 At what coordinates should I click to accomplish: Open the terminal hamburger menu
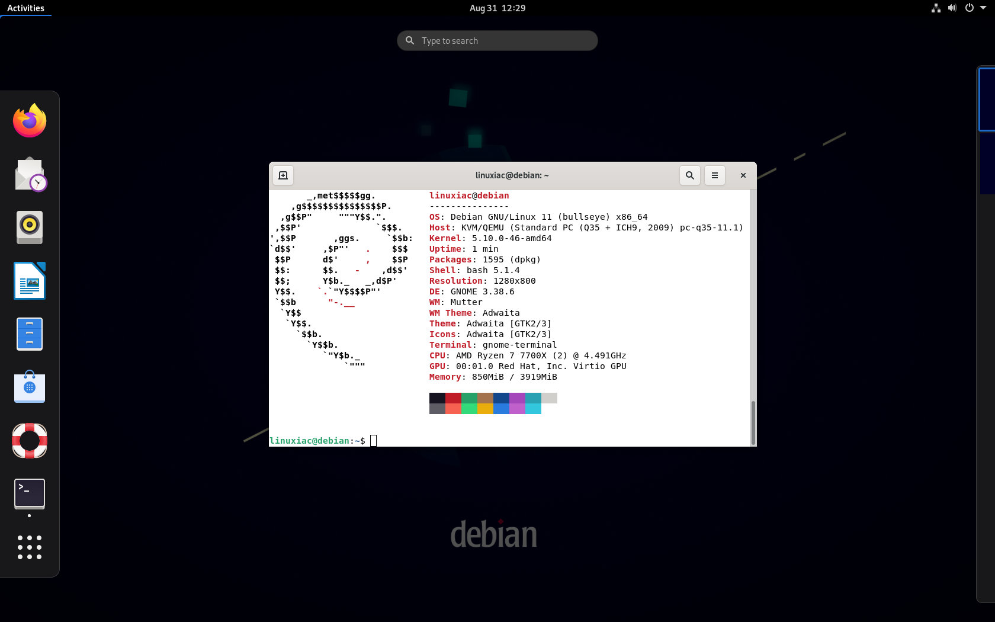(x=715, y=175)
